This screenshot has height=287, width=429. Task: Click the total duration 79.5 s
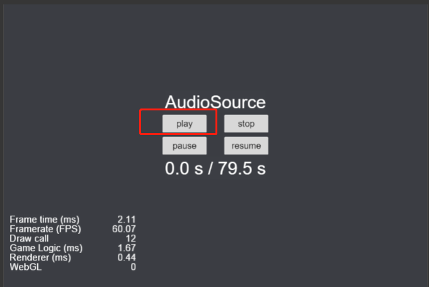[x=242, y=168]
